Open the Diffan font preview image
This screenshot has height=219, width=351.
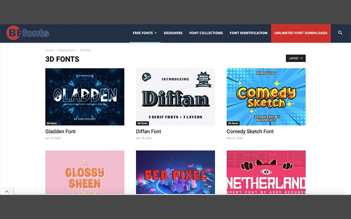tap(175, 97)
